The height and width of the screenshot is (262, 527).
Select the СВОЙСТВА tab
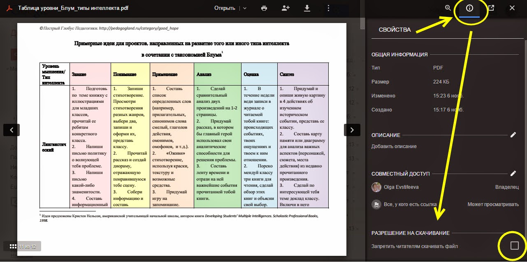(x=395, y=30)
